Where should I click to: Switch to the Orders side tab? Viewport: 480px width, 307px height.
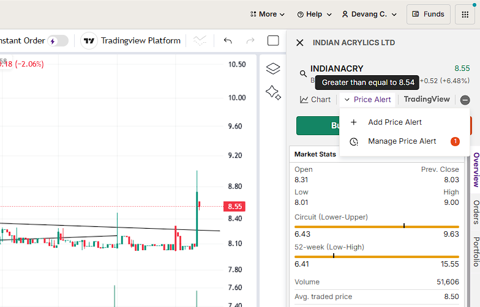click(x=476, y=212)
